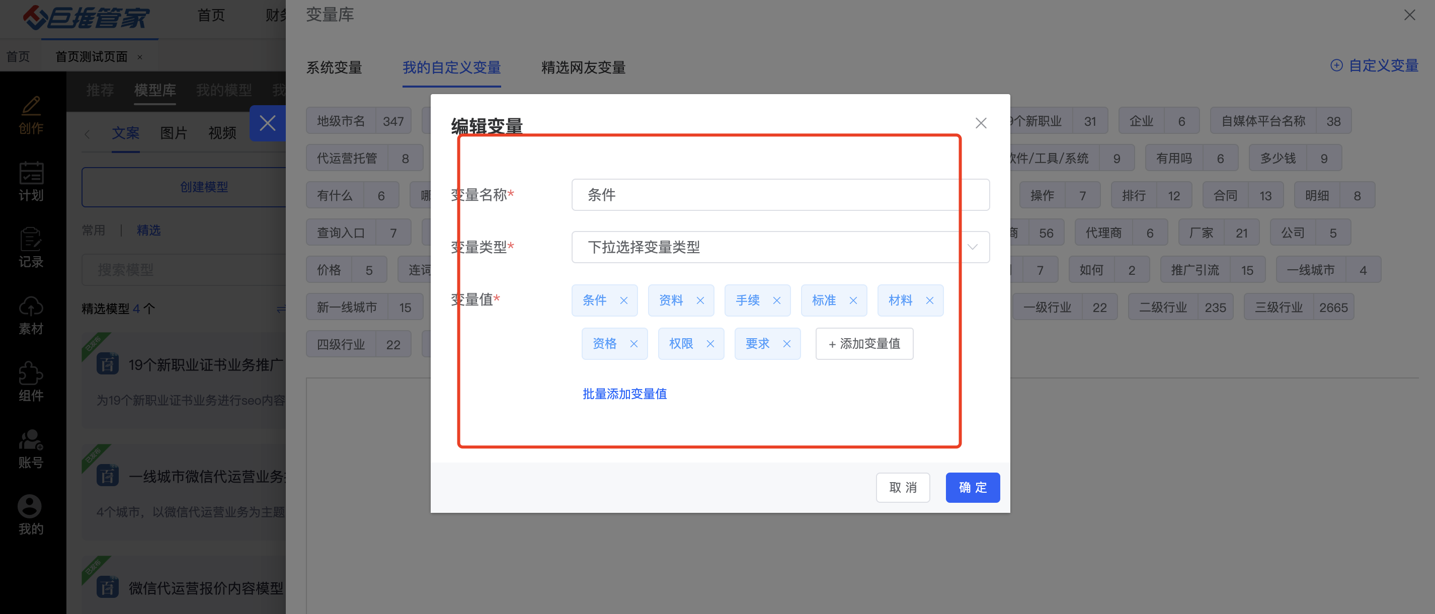Open the 组件 puzzle piece icon
This screenshot has width=1435, height=614.
31,382
